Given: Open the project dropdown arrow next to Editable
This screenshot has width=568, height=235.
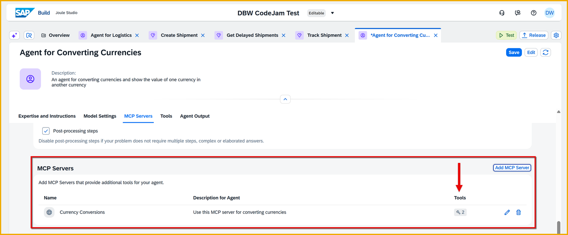Looking at the screenshot, I should point(333,13).
